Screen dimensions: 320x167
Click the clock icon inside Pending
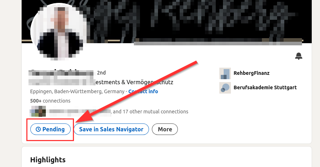38,129
